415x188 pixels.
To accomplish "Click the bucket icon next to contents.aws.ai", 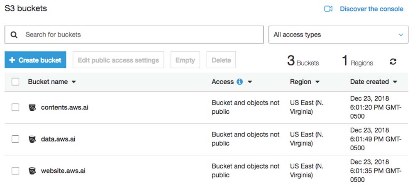I will click(x=32, y=107).
